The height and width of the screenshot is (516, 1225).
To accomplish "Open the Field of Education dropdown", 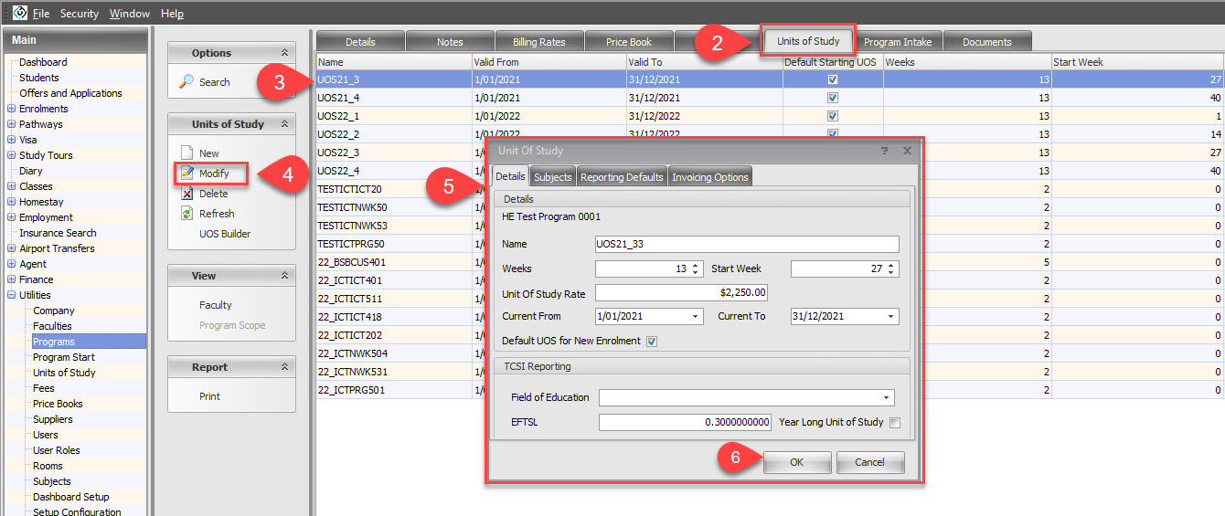I will (x=886, y=398).
